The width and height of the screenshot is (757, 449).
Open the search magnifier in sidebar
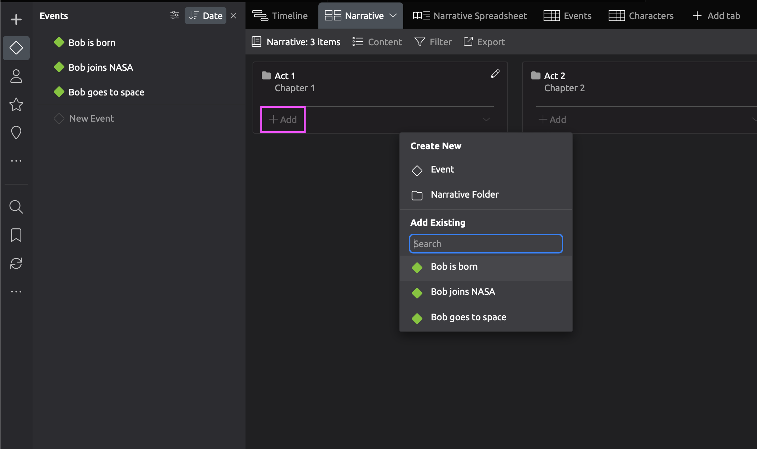point(16,207)
